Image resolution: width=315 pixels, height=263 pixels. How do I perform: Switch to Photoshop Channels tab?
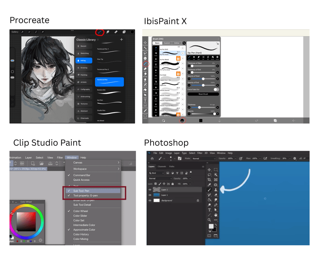[162, 166]
